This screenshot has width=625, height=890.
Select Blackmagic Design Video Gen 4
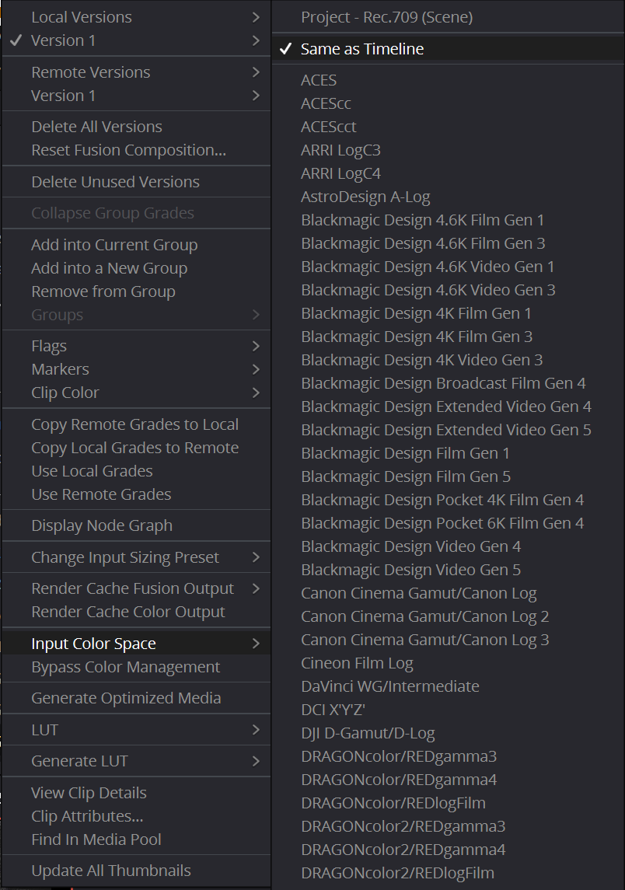click(449, 546)
